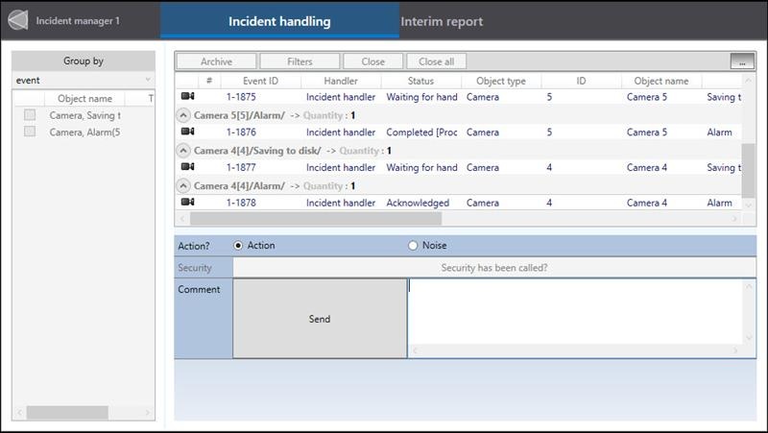Click the # column header
This screenshot has width=768, height=433.
pyautogui.click(x=209, y=81)
